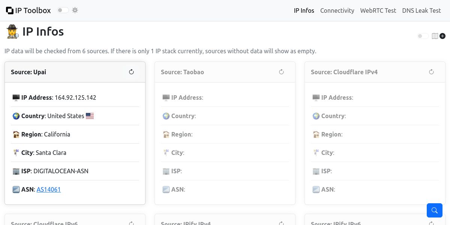Click the black plus circle icon

442,36
